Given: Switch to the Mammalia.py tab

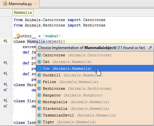Looking at the screenshot, I should click(19, 4).
